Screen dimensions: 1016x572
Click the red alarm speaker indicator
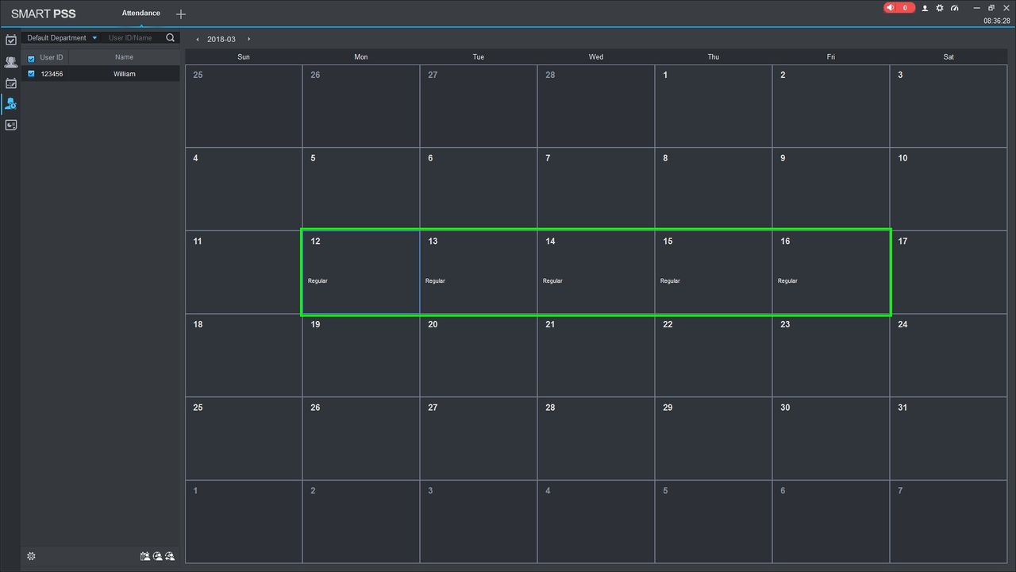(x=899, y=8)
